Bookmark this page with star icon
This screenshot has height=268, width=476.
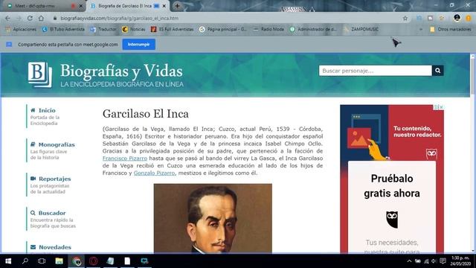(405, 18)
